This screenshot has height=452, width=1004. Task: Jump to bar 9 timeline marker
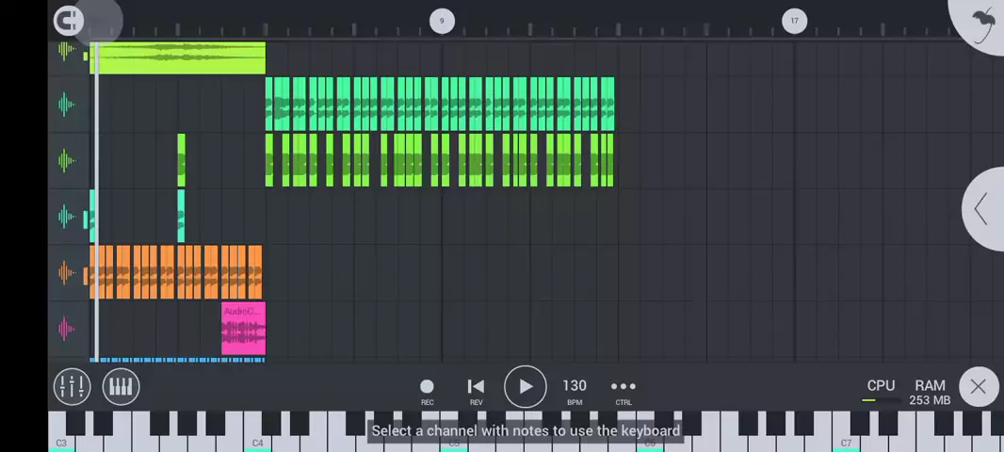tap(442, 21)
